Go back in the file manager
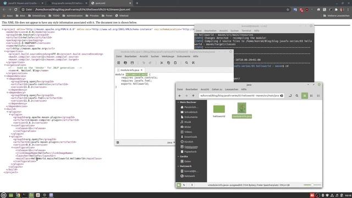Viewport: 352px width, 198px height. (x=180, y=96)
